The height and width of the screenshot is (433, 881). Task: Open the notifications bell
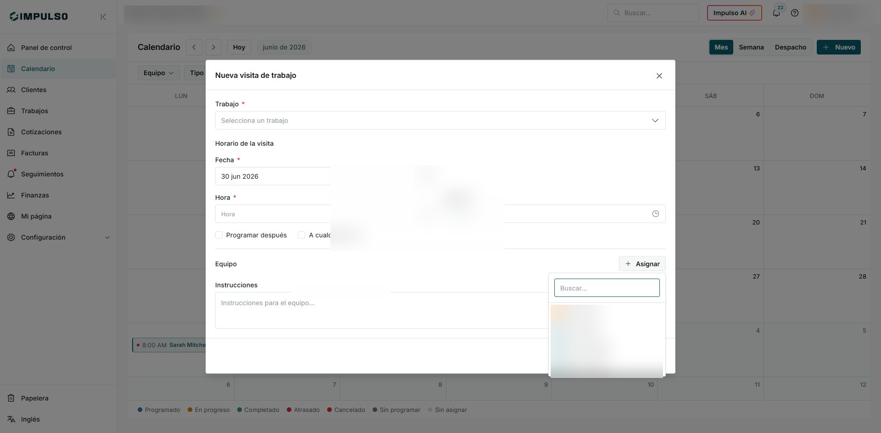(776, 13)
